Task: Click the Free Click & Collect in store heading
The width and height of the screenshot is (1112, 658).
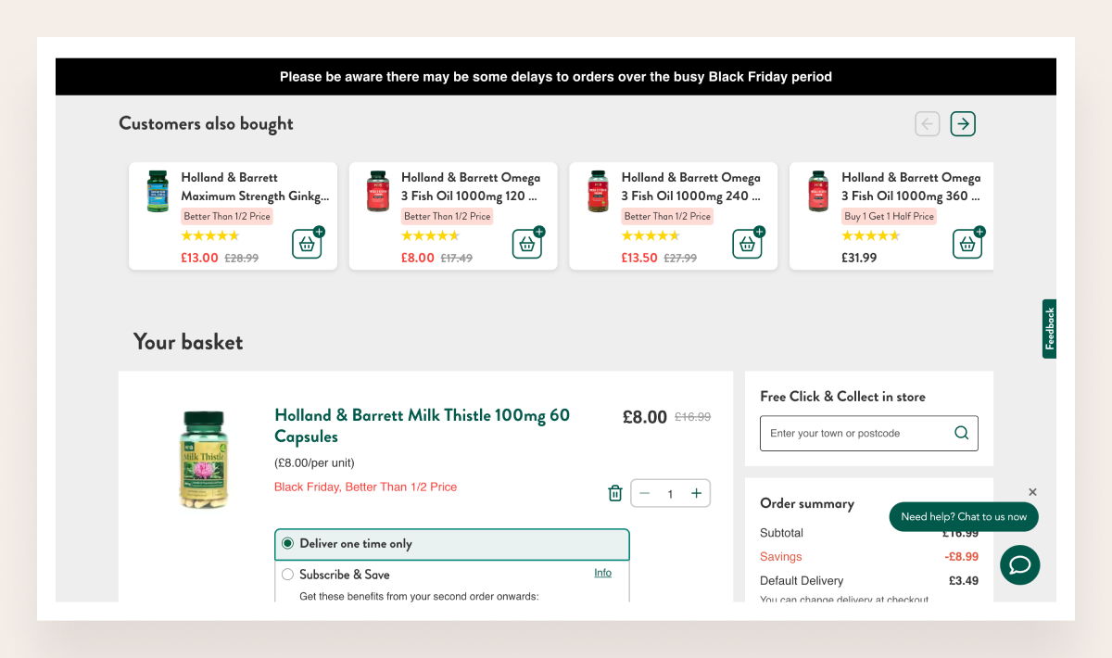Action: (x=842, y=397)
